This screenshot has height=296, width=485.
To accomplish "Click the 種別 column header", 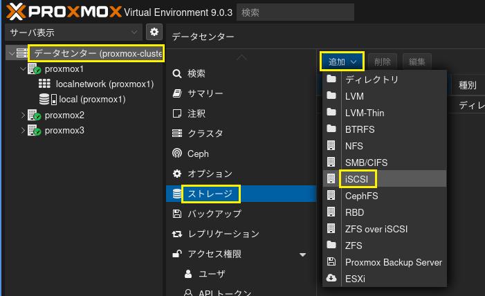I will (468, 85).
